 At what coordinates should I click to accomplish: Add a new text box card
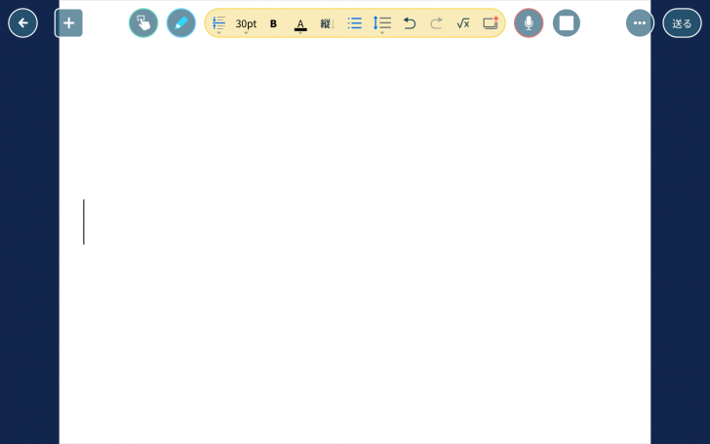point(491,23)
